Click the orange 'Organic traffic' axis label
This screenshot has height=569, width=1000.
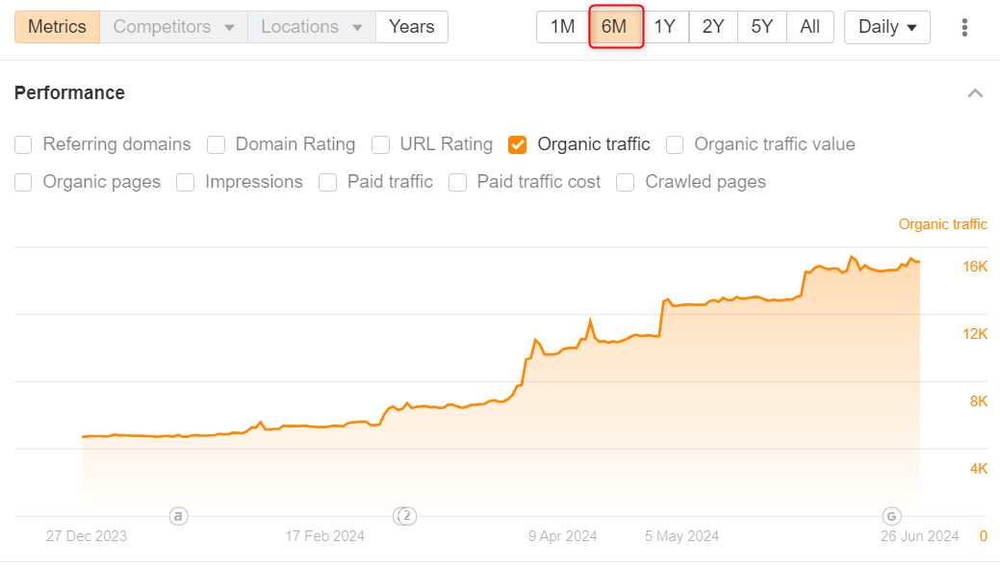tap(942, 224)
